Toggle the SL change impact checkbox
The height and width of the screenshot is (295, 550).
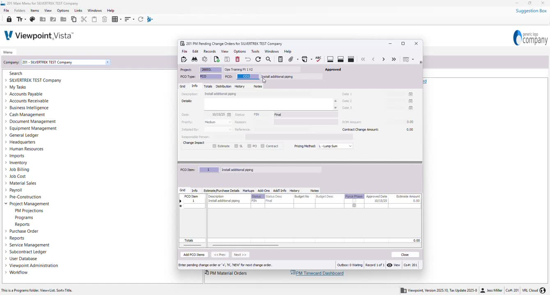click(236, 146)
